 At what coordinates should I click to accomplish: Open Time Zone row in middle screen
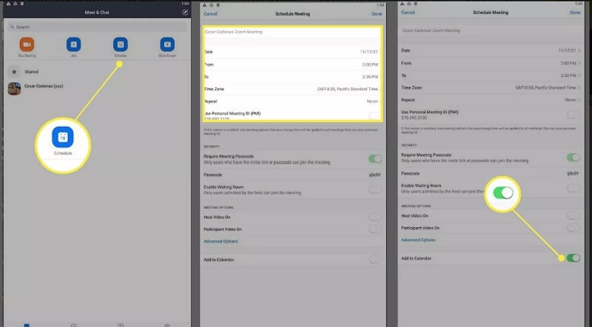292,89
